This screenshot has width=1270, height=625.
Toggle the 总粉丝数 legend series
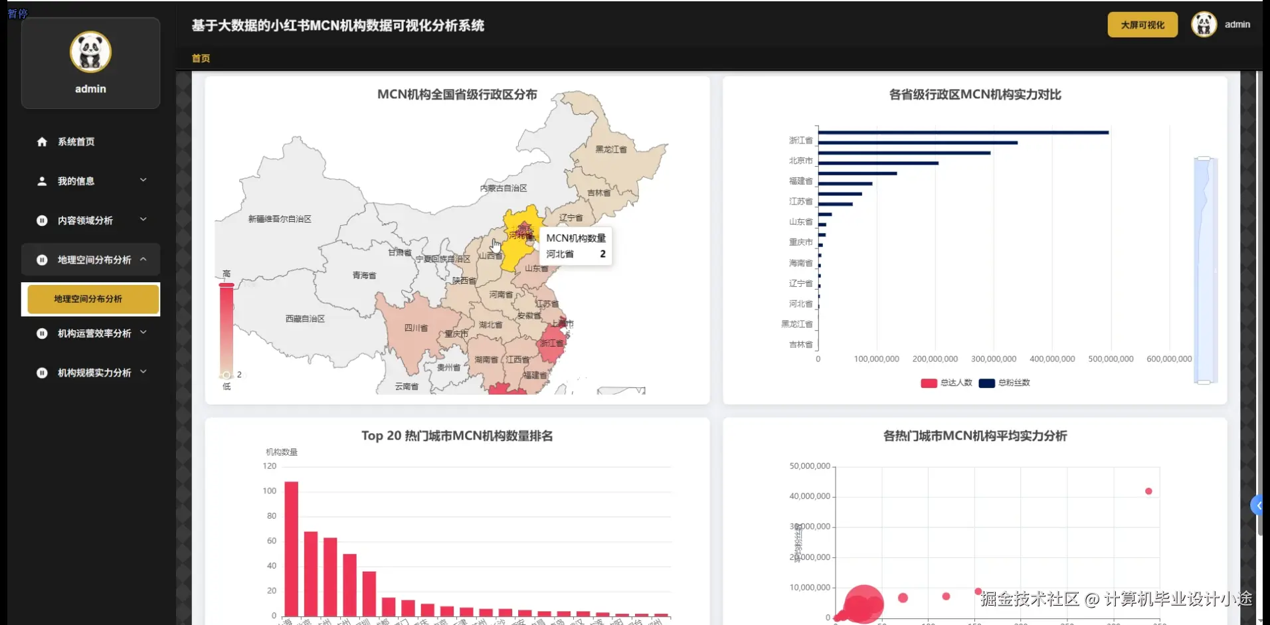tap(1004, 383)
